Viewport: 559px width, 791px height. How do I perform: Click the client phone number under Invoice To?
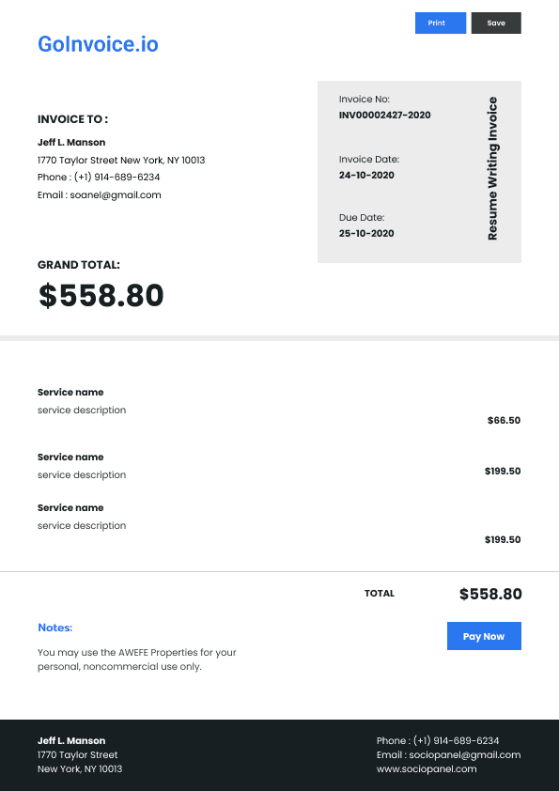pos(117,177)
